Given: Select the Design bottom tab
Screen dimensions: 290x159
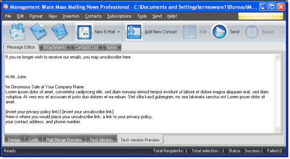Looking at the screenshot, I should tap(14, 139).
